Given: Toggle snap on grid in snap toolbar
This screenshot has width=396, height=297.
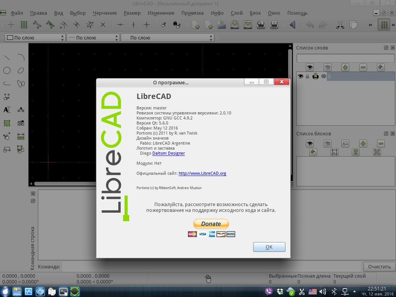Looking at the screenshot, I should tap(24, 25).
